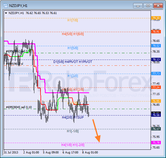The image size is (166, 158).
Task: Click the 8 Aug 01:00 time marker
Action: coord(90,152)
